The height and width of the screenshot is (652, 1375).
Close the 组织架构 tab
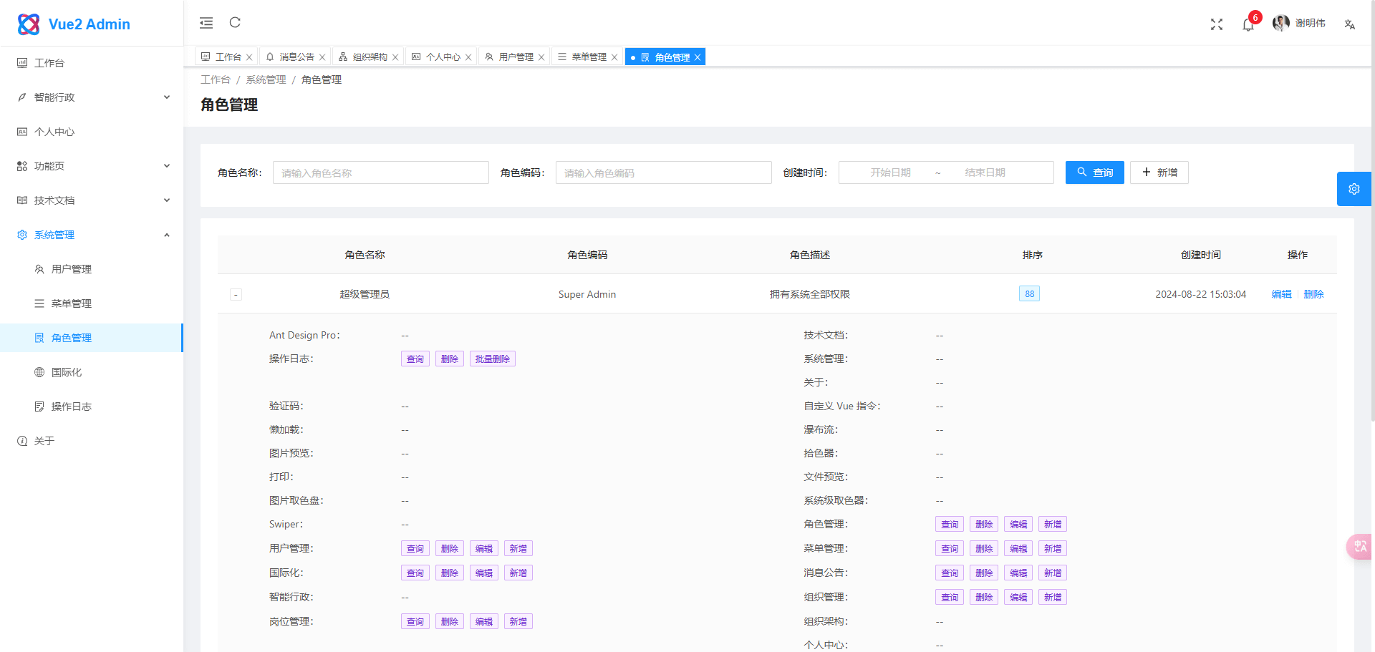pos(395,57)
